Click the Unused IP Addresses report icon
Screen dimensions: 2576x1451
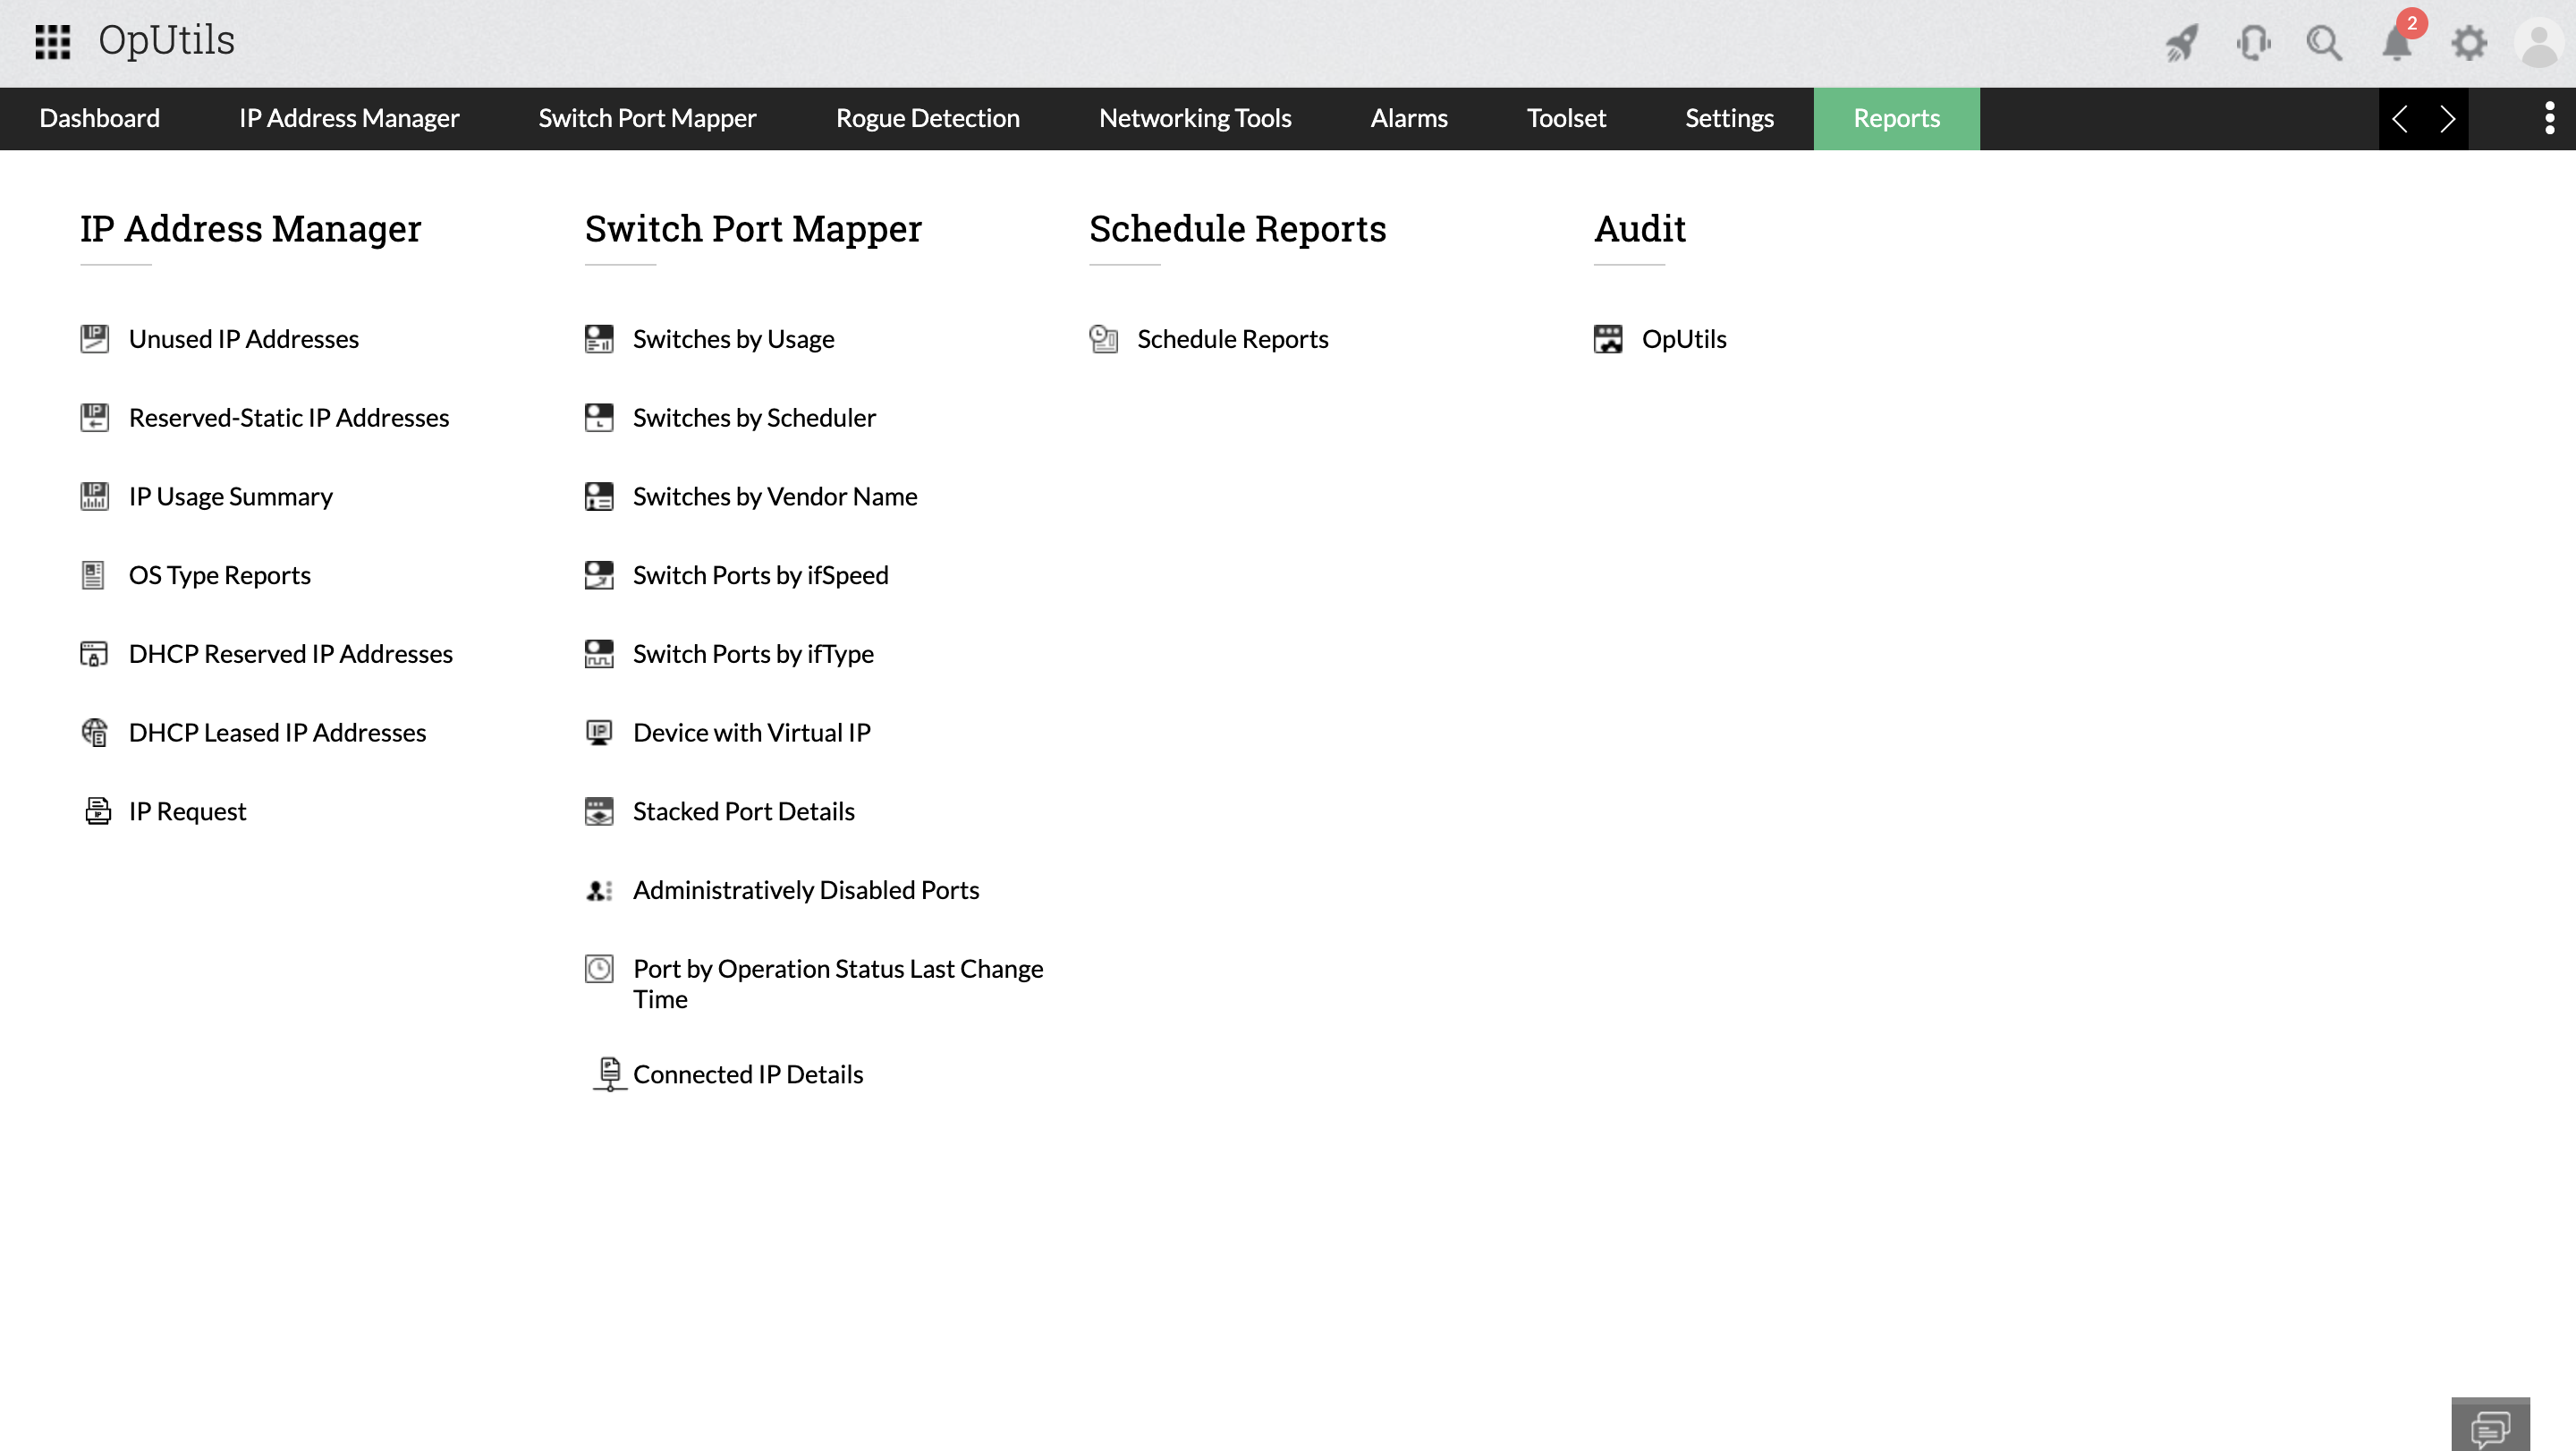tap(94, 338)
